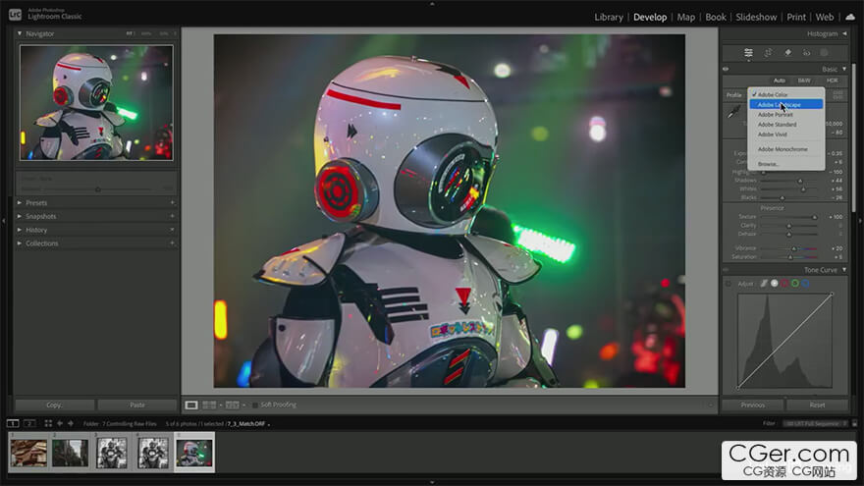Click the Loupe view icon in toolbar
This screenshot has height=486, width=864.
[x=191, y=405]
